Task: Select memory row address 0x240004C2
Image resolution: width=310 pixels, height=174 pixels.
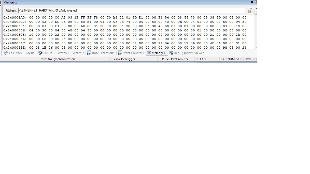Action: (15, 22)
